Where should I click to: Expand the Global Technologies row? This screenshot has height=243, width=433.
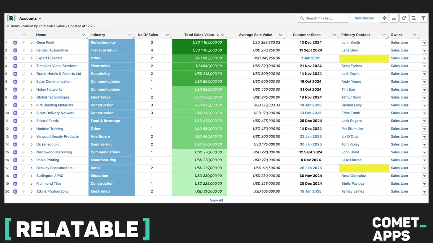(x=31, y=98)
